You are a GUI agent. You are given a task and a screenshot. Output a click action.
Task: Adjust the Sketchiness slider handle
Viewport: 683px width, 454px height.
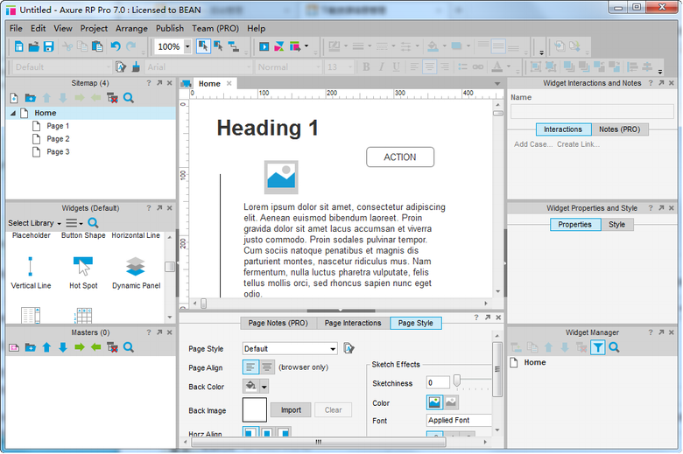point(456,381)
